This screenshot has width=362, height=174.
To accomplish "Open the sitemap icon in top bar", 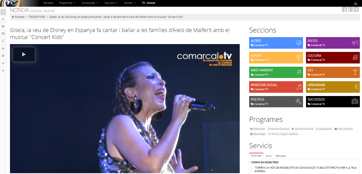I will click(x=356, y=3).
